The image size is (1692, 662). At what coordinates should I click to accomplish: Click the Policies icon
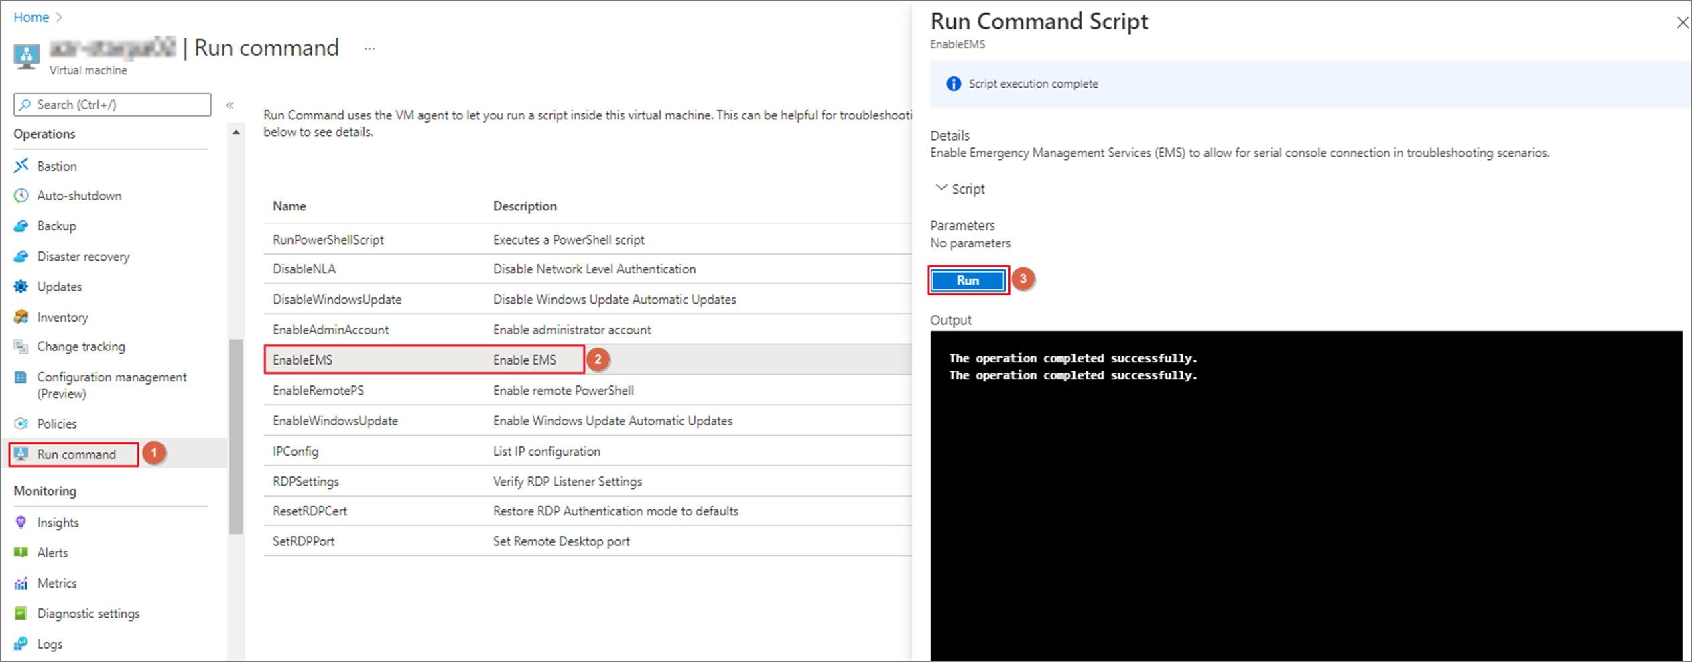(21, 423)
